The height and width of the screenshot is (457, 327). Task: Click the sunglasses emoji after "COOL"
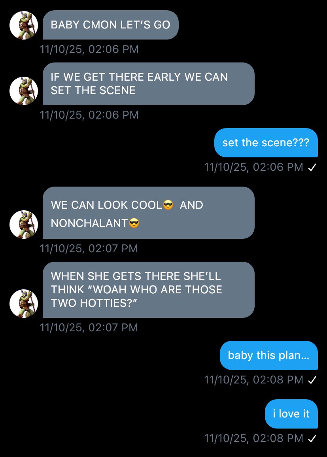coord(168,205)
